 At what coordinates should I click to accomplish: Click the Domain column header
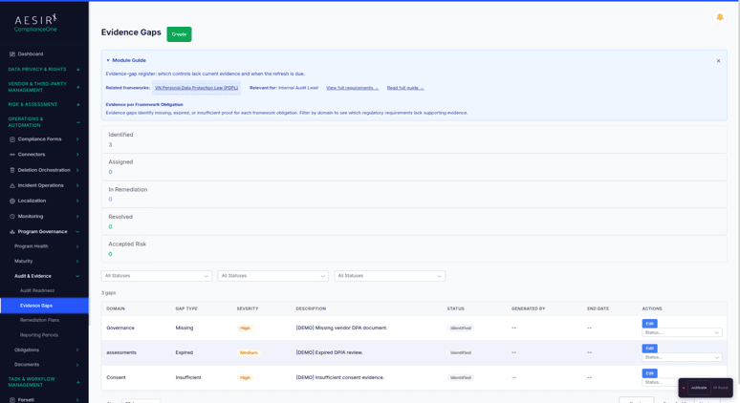(x=116, y=308)
